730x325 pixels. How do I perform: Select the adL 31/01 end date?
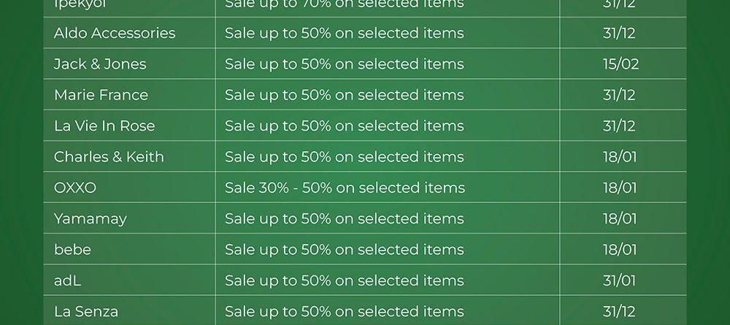620,280
